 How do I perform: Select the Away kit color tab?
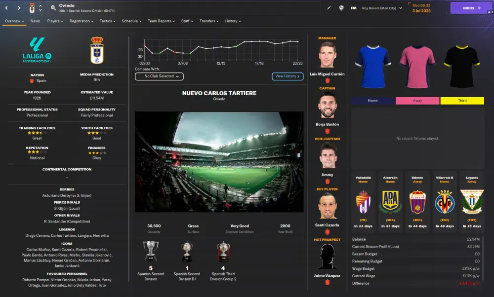click(417, 101)
